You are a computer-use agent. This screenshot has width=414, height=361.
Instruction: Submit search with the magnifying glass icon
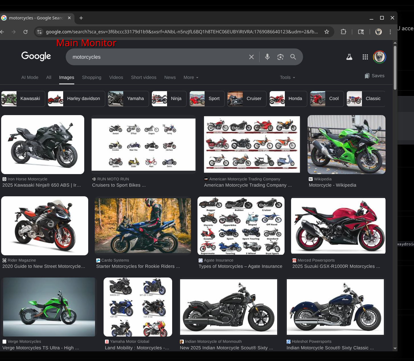(x=293, y=57)
